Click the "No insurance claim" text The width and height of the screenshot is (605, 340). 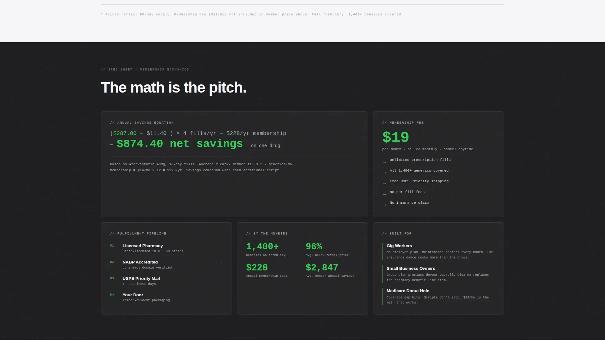point(409,203)
